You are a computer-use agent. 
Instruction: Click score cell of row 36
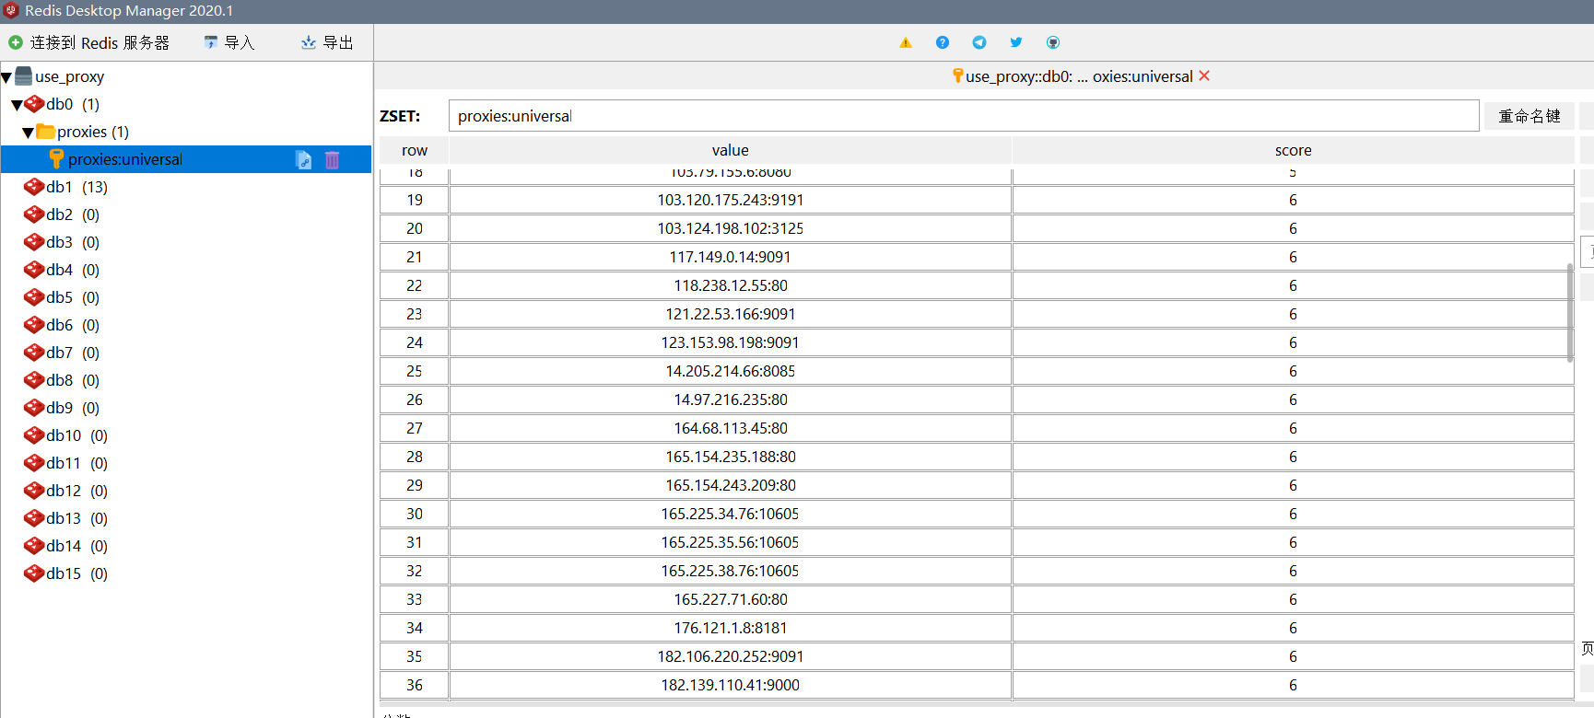click(1293, 685)
